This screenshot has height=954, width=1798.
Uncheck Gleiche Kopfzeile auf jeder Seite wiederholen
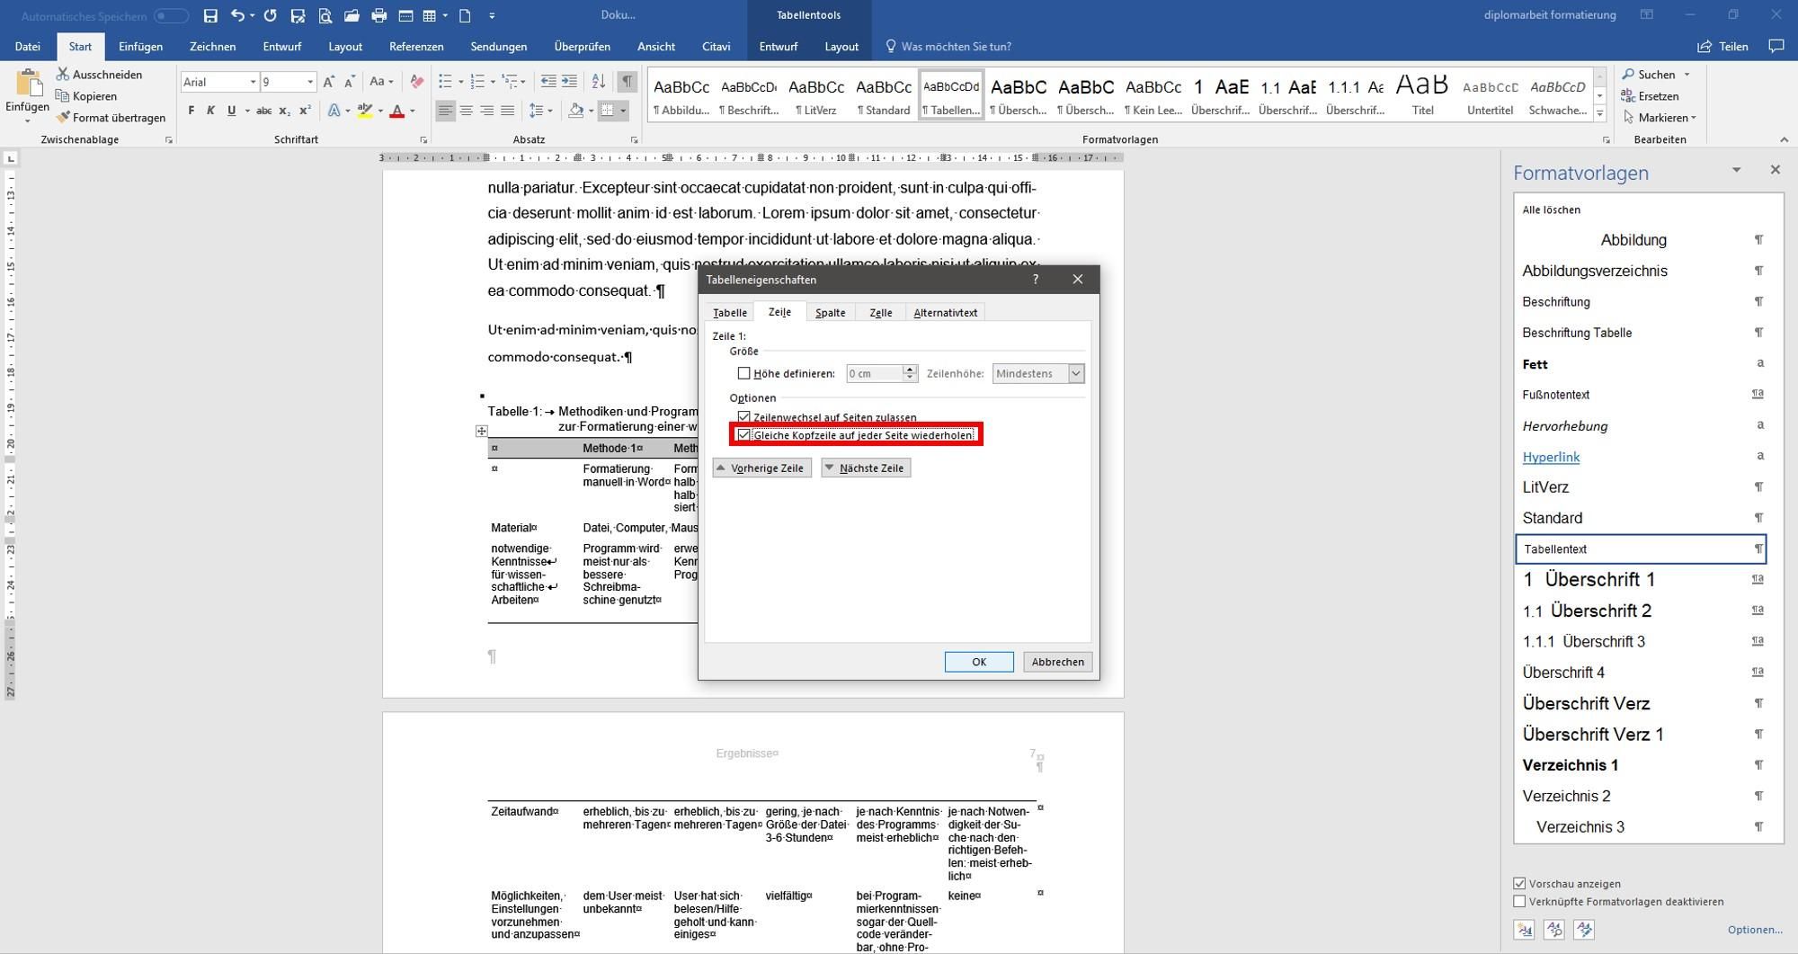[743, 435]
